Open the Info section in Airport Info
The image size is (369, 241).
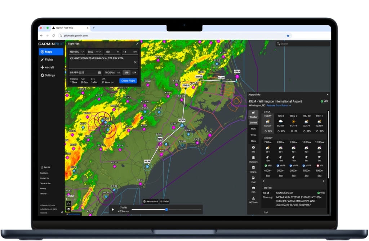coord(253,149)
